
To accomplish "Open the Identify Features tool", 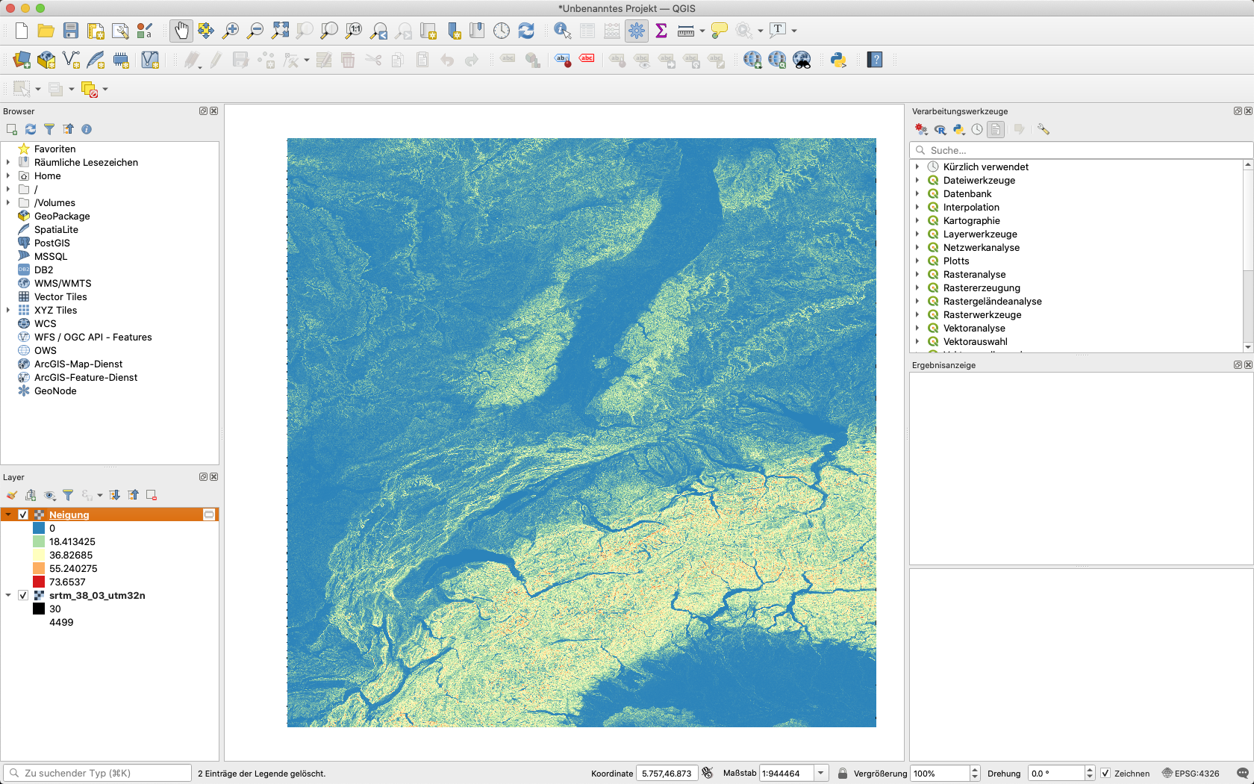I will click(x=562, y=31).
